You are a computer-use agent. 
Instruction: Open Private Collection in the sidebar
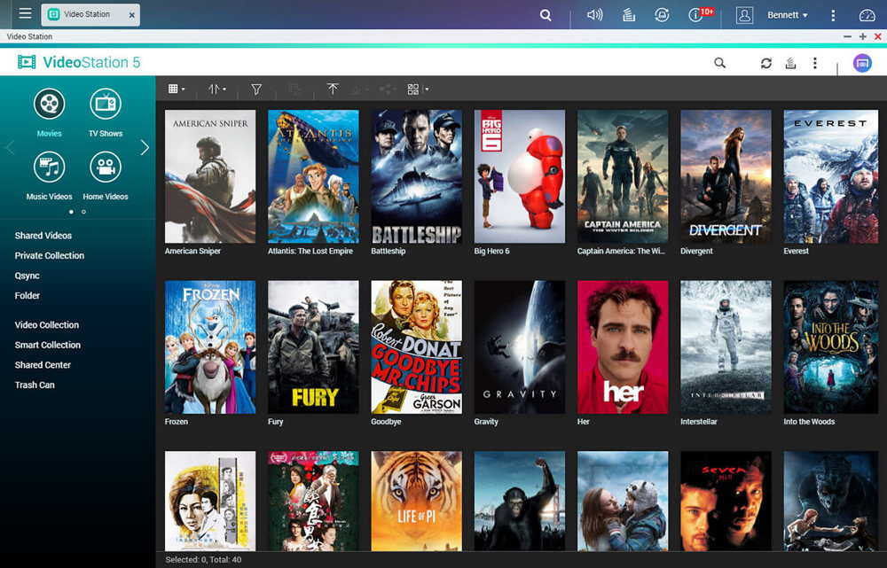coord(49,255)
